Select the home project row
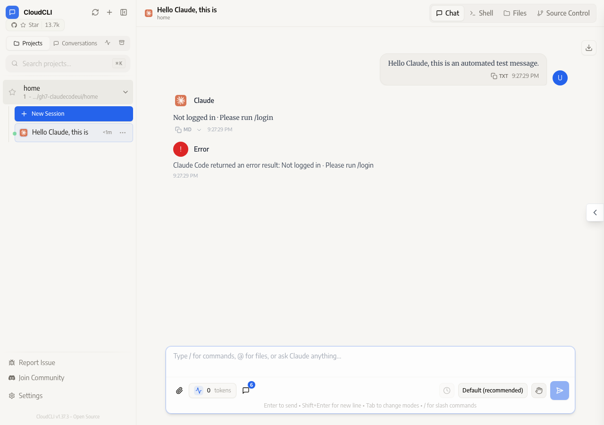Screen dimensions: 604x425 (x=68, y=92)
